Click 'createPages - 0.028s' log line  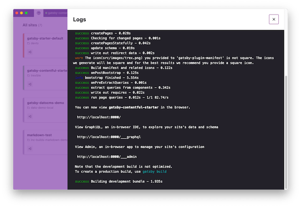tap(103, 33)
